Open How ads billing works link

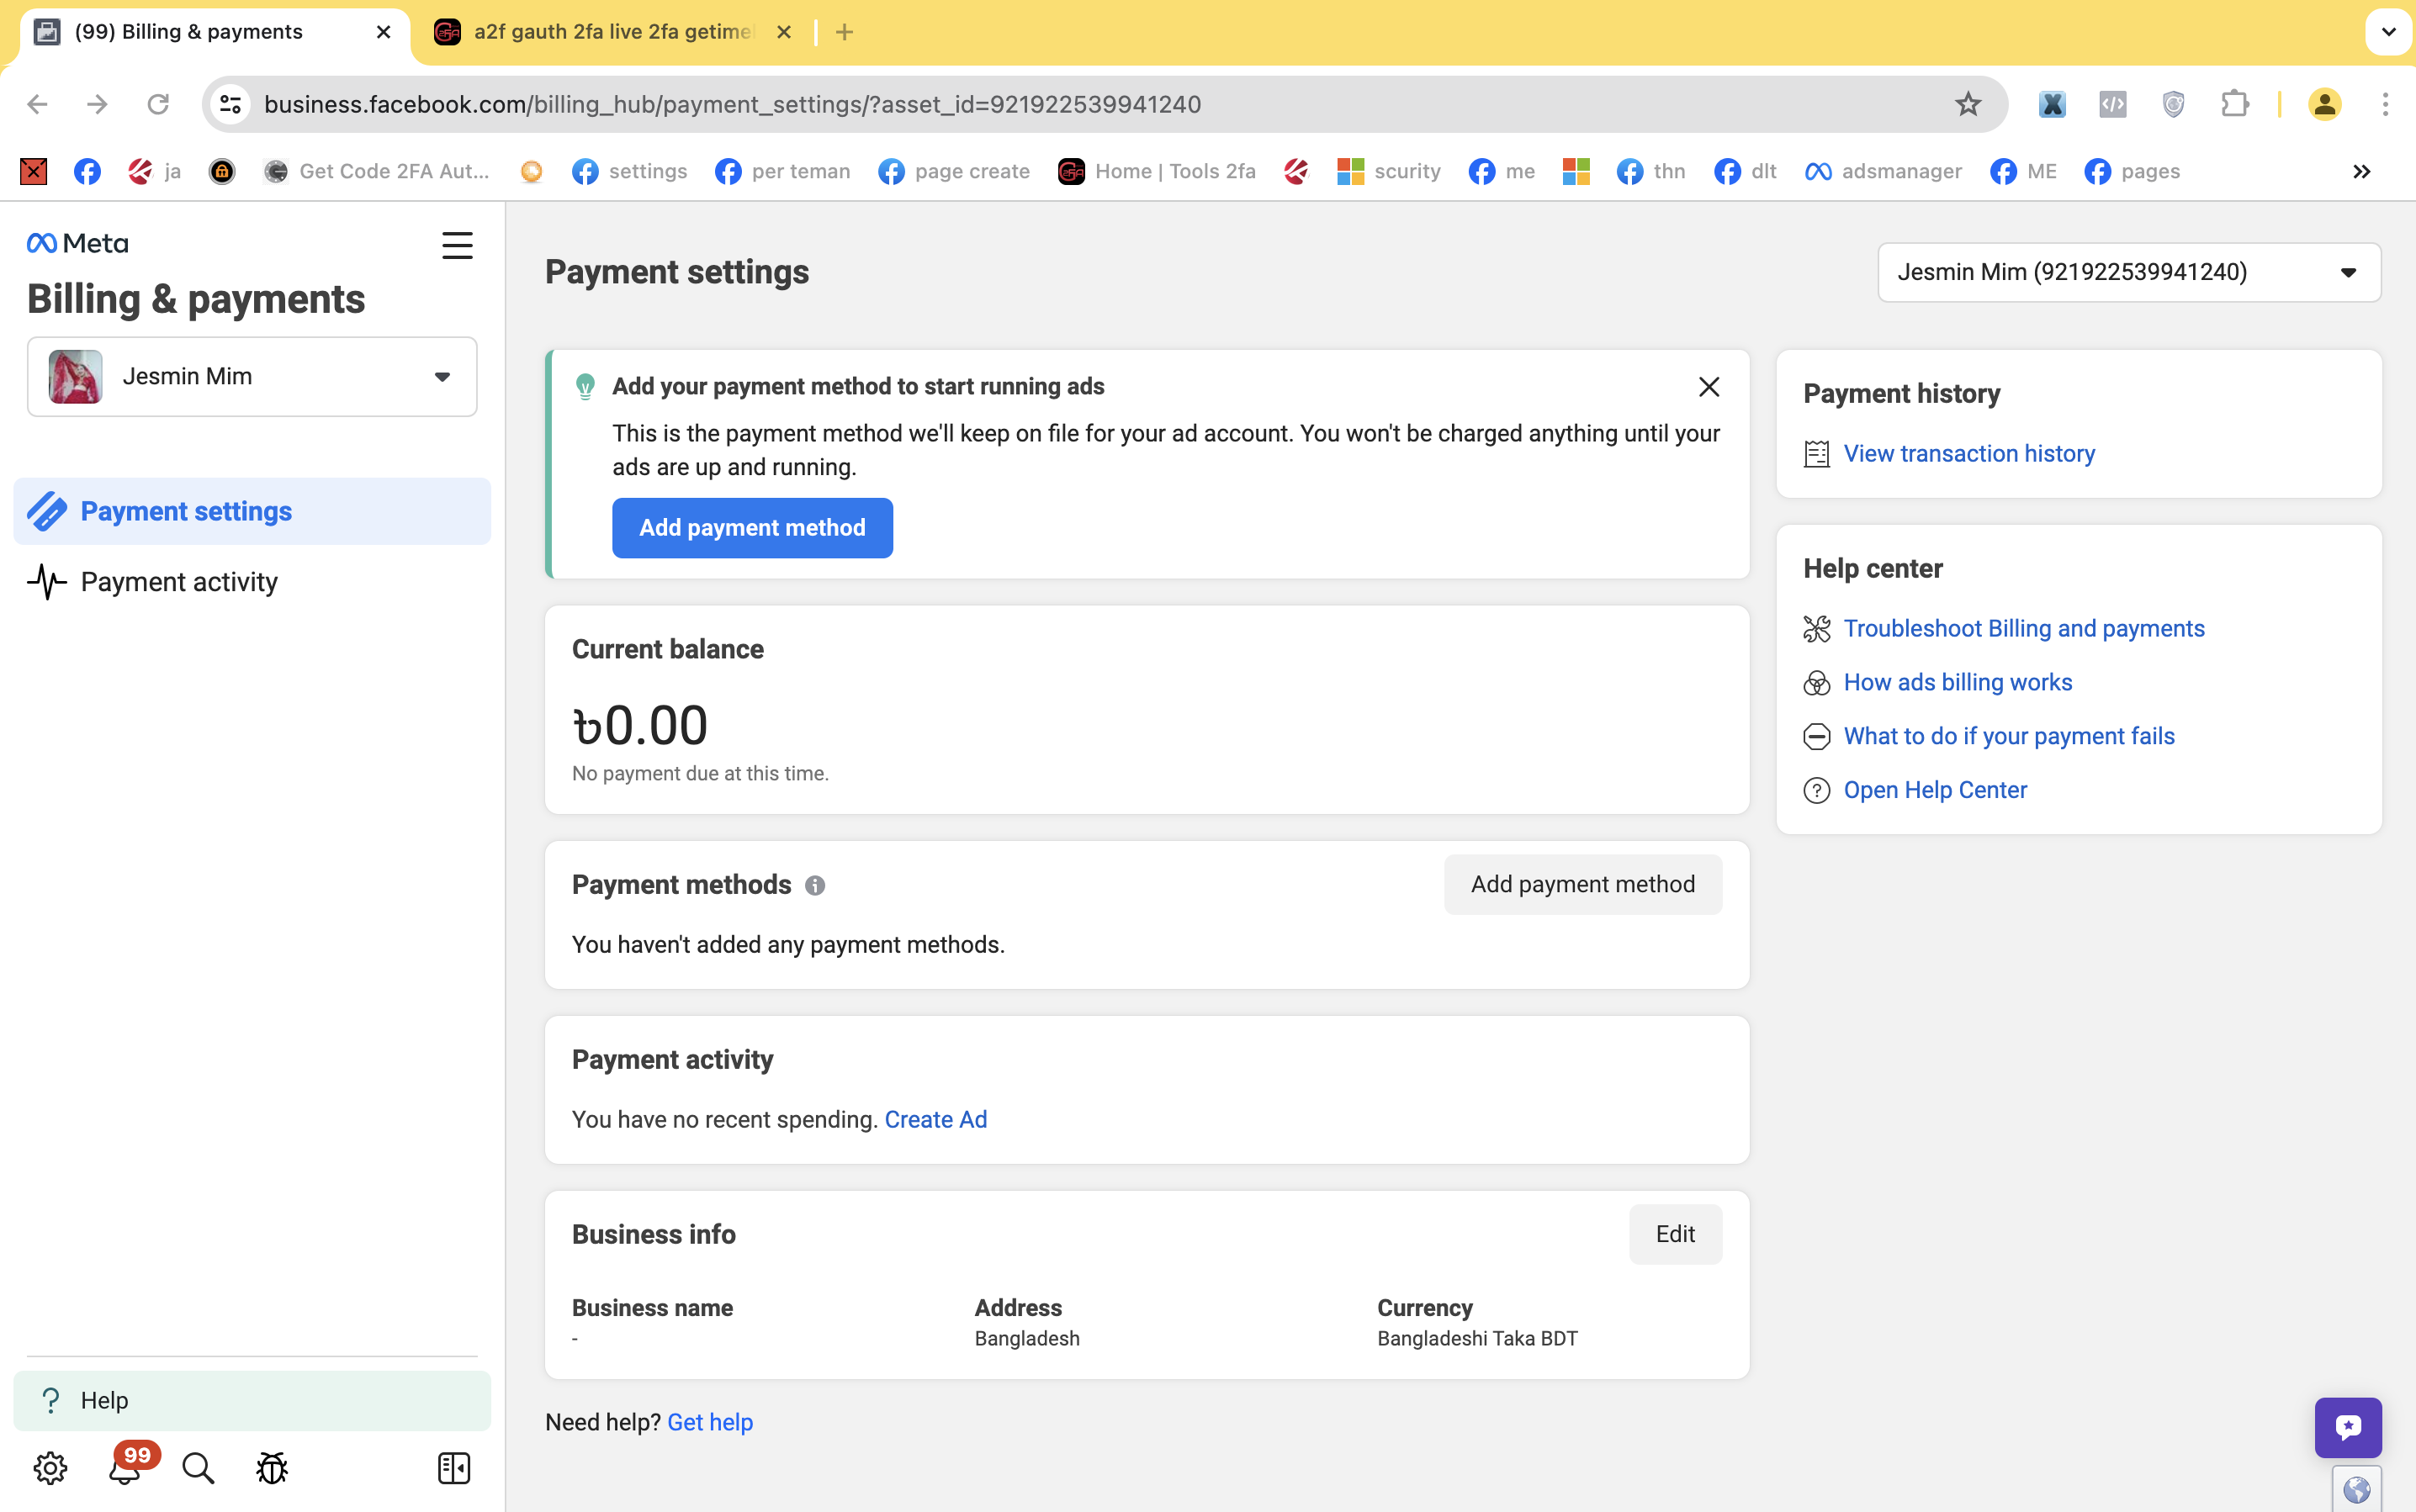tap(1958, 682)
